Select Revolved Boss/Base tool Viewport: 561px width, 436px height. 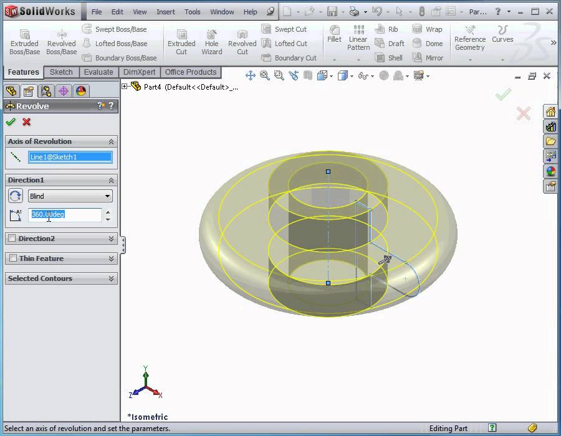pos(62,42)
